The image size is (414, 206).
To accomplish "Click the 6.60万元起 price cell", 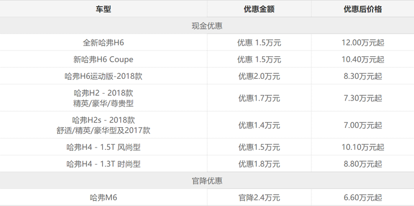I will 363,197.
